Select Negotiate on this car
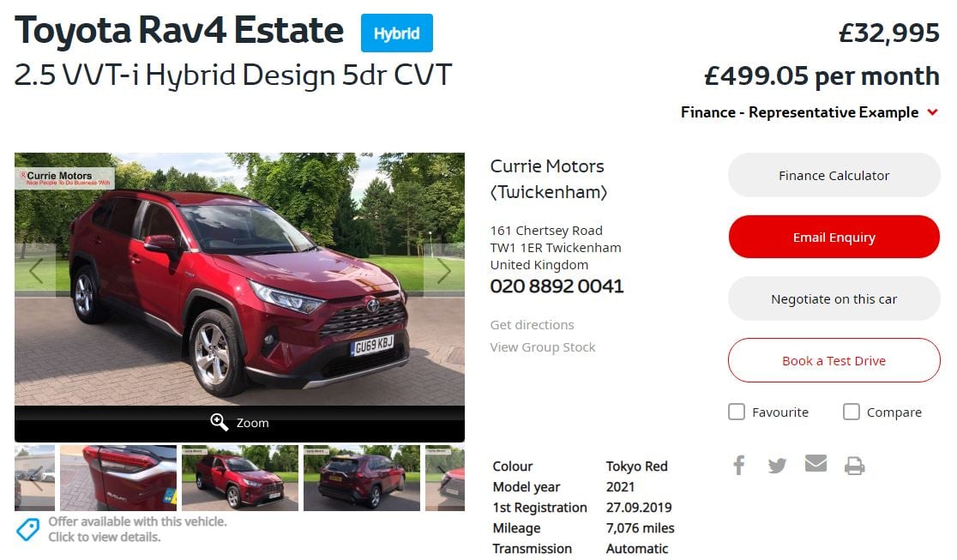 [x=834, y=298]
